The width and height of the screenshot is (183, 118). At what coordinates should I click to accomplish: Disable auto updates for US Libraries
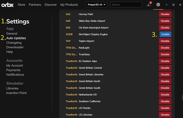click(x=165, y=115)
